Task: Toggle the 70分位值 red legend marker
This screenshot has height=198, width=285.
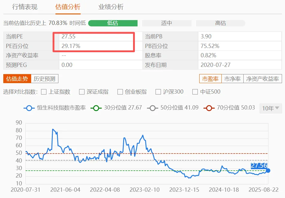Action: point(209,108)
